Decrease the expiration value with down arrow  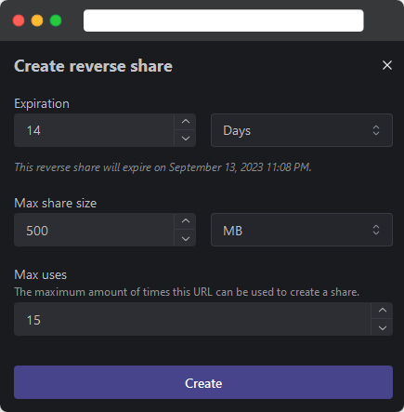click(x=186, y=139)
